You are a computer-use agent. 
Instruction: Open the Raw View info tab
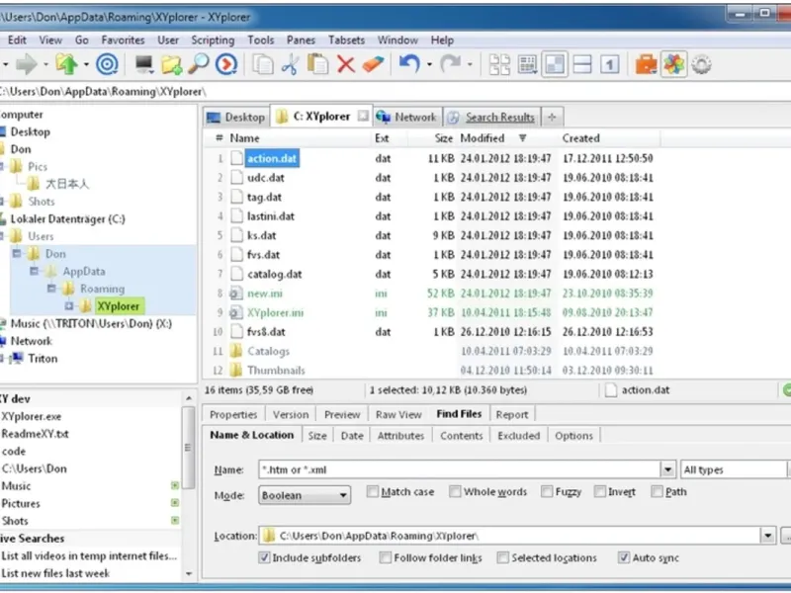[x=398, y=414]
